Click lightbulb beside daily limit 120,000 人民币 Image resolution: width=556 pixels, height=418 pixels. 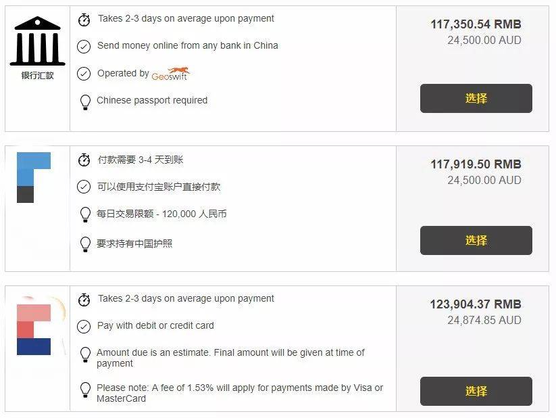pos(85,214)
